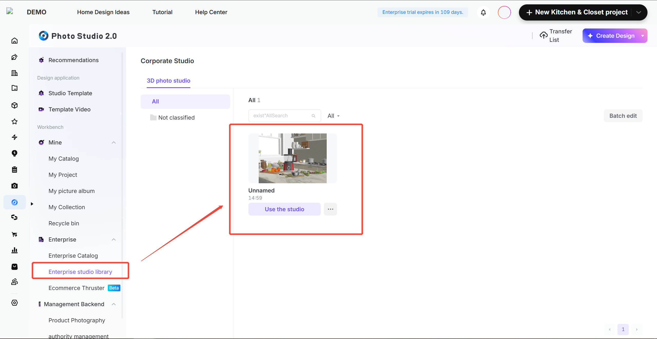Screen dimensions: 657x339
Task: Click the Use the studio button
Action: pyautogui.click(x=284, y=209)
